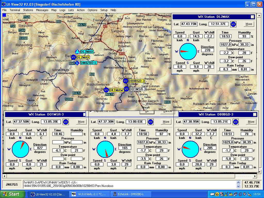Open the Action menu

pos(81,10)
